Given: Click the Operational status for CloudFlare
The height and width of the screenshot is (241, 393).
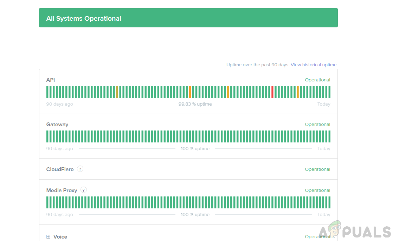Looking at the screenshot, I should pyautogui.click(x=317, y=169).
